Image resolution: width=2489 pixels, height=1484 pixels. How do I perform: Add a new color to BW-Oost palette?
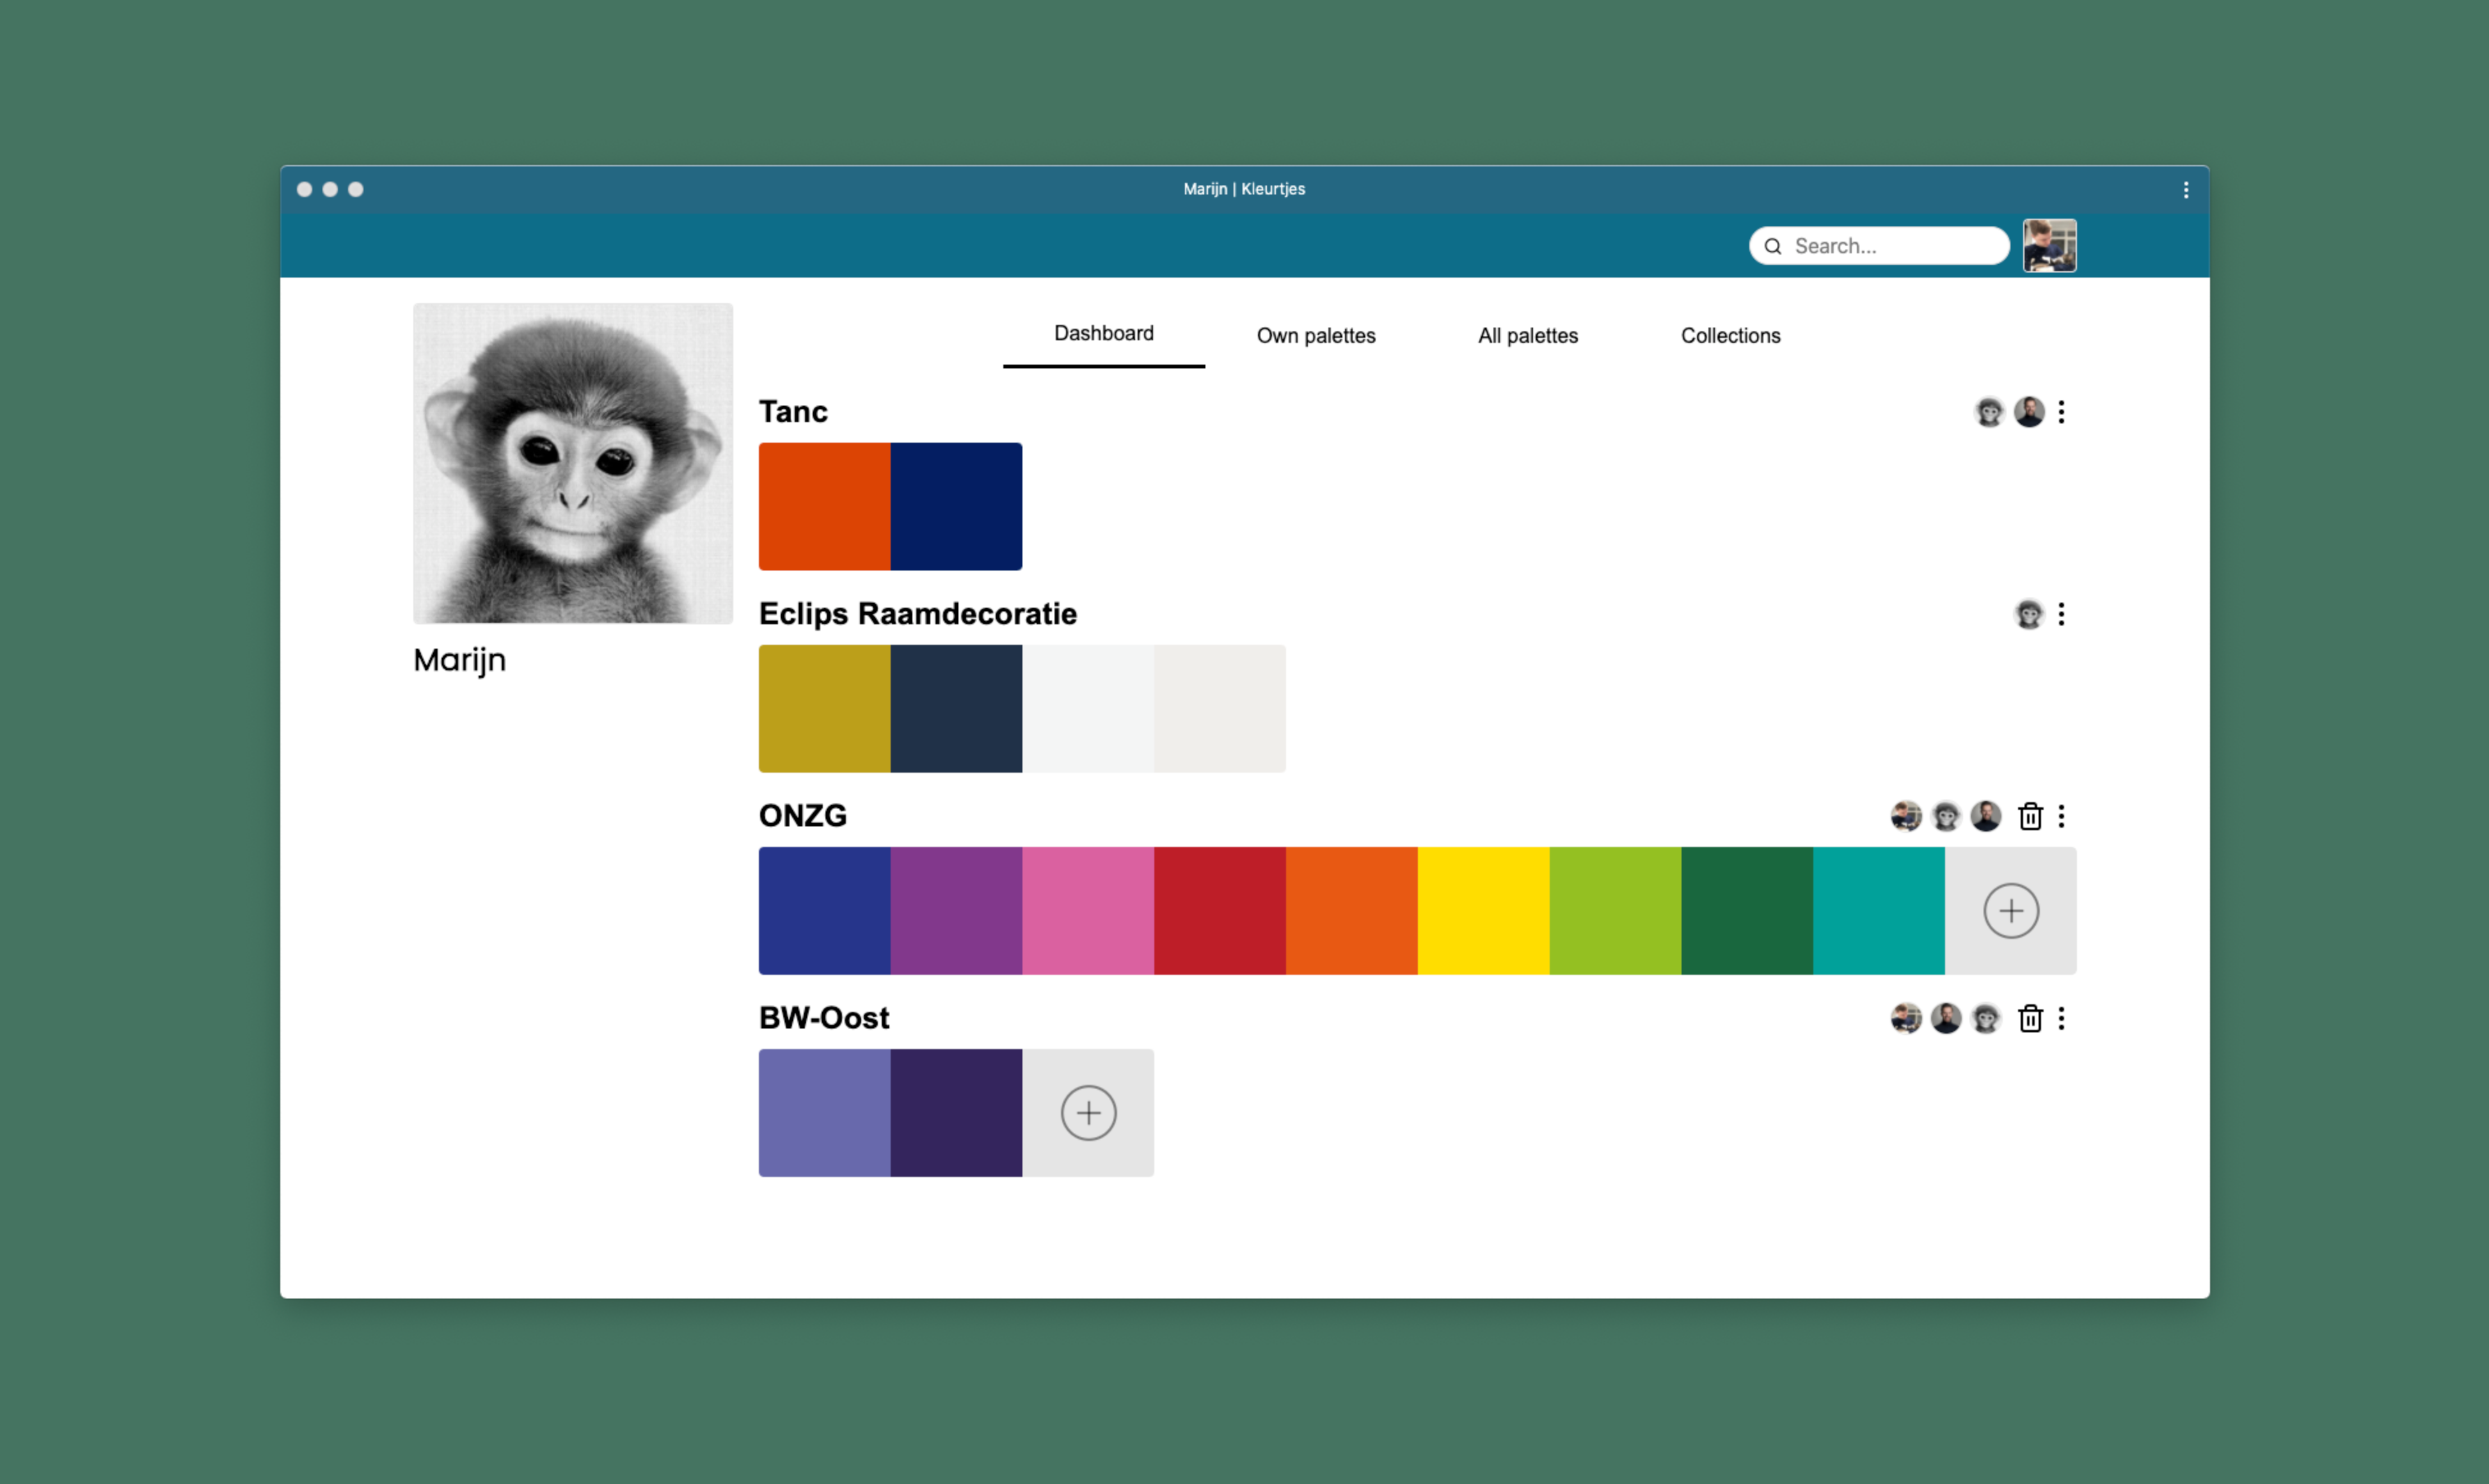pos(1088,1112)
